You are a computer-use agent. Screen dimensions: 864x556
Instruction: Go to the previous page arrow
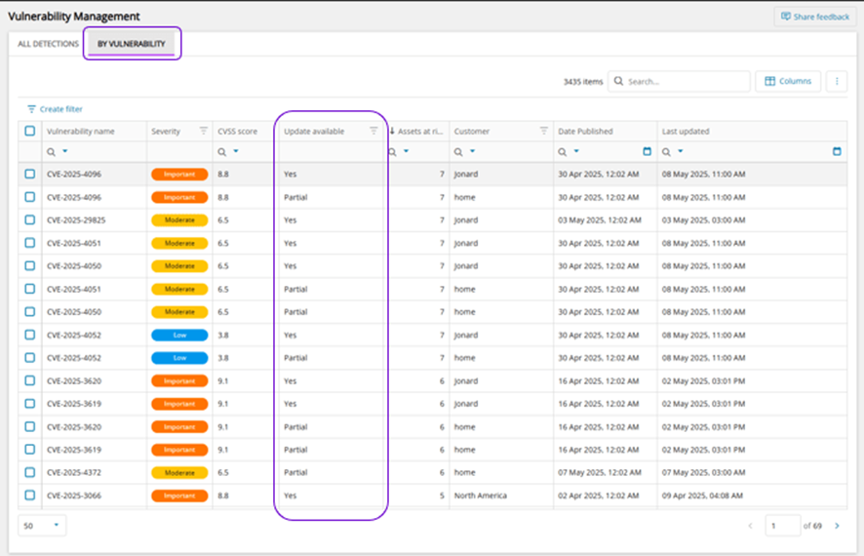(750, 526)
